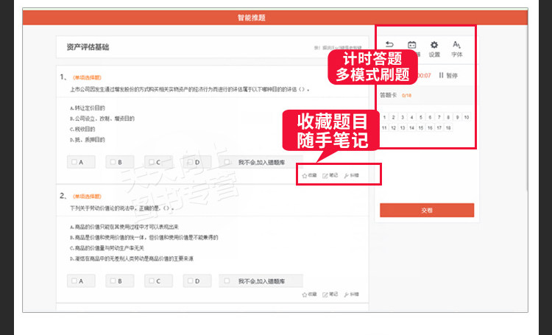The image size is (552, 335).
Task: Select number 8 in the answer card
Action: pyautogui.click(x=448, y=117)
